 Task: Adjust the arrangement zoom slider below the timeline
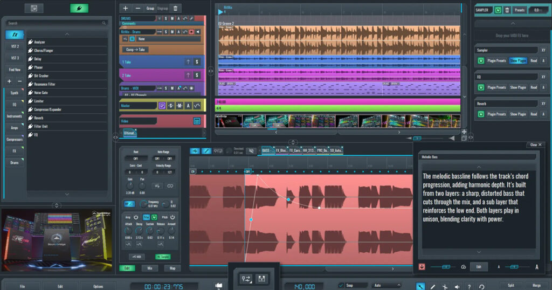418,139
